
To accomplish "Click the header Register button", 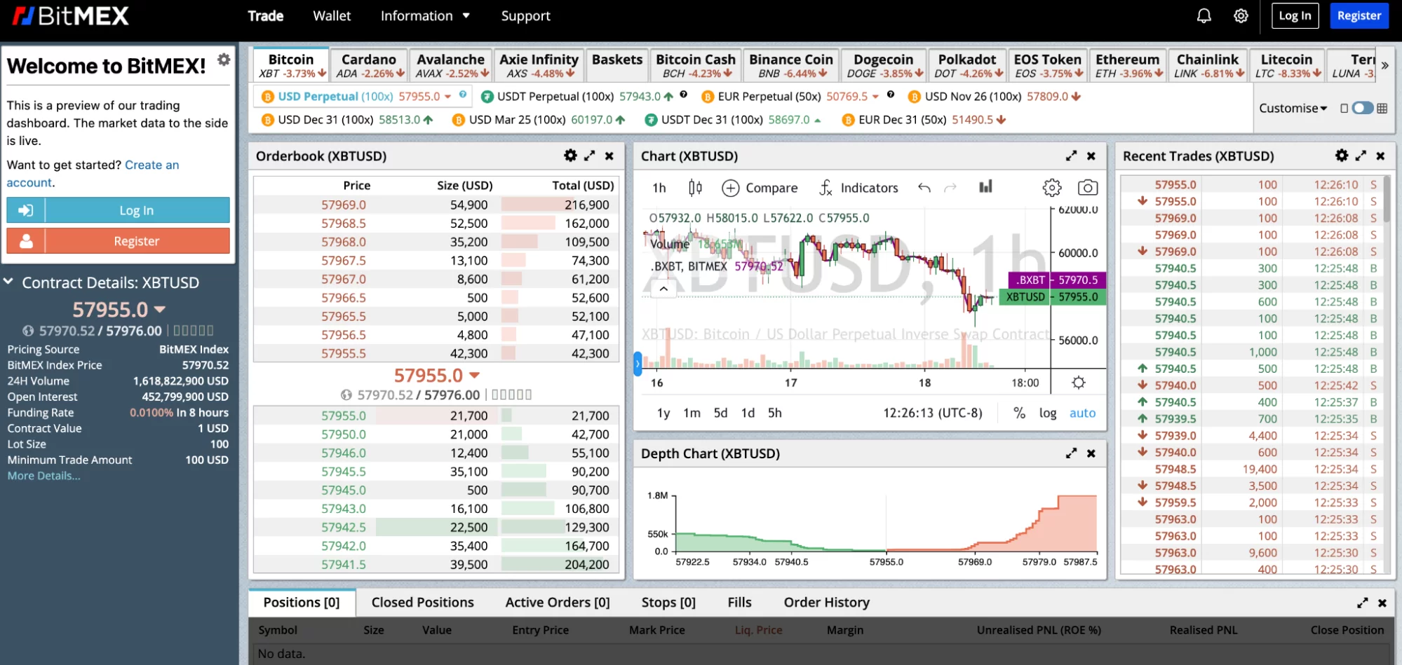I will tap(1359, 15).
